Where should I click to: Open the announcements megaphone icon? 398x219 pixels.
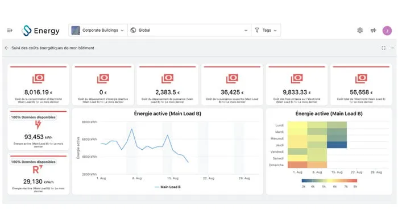(x=373, y=31)
